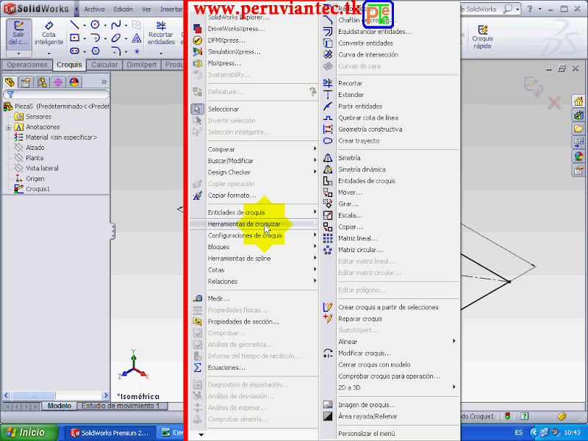Image resolution: width=588 pixels, height=441 pixels.
Task: Open the Spline tool dropdown arrow
Action: tap(126, 26)
